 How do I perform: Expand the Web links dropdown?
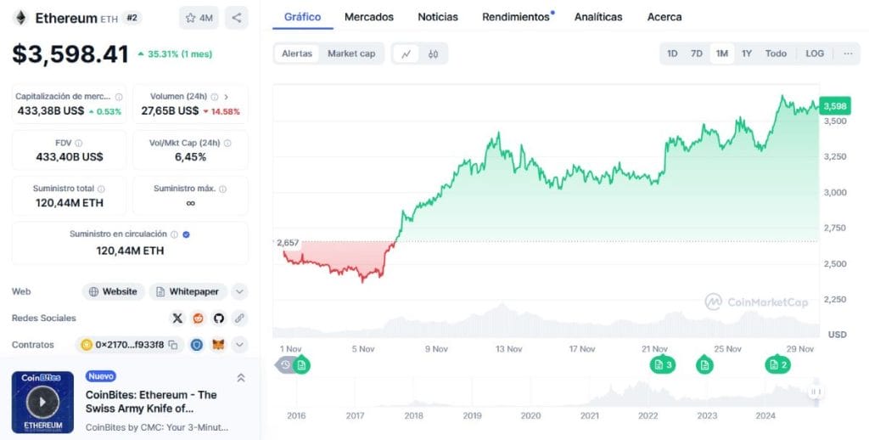tap(238, 291)
